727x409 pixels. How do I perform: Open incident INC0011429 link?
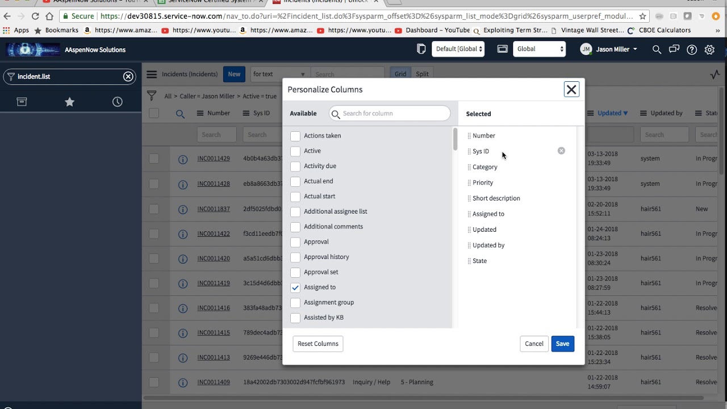pyautogui.click(x=214, y=158)
